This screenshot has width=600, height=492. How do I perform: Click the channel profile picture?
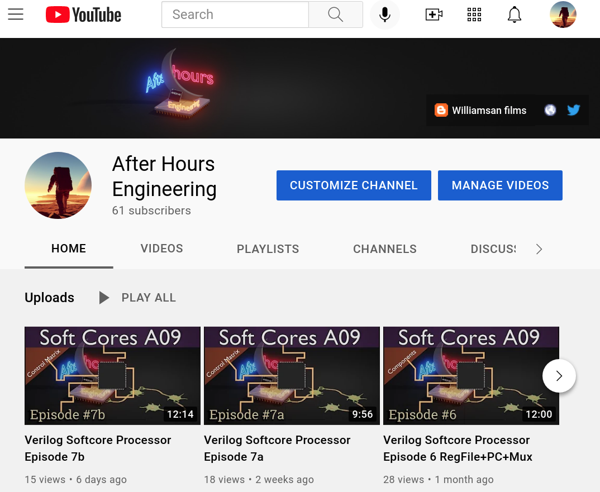[58, 185]
